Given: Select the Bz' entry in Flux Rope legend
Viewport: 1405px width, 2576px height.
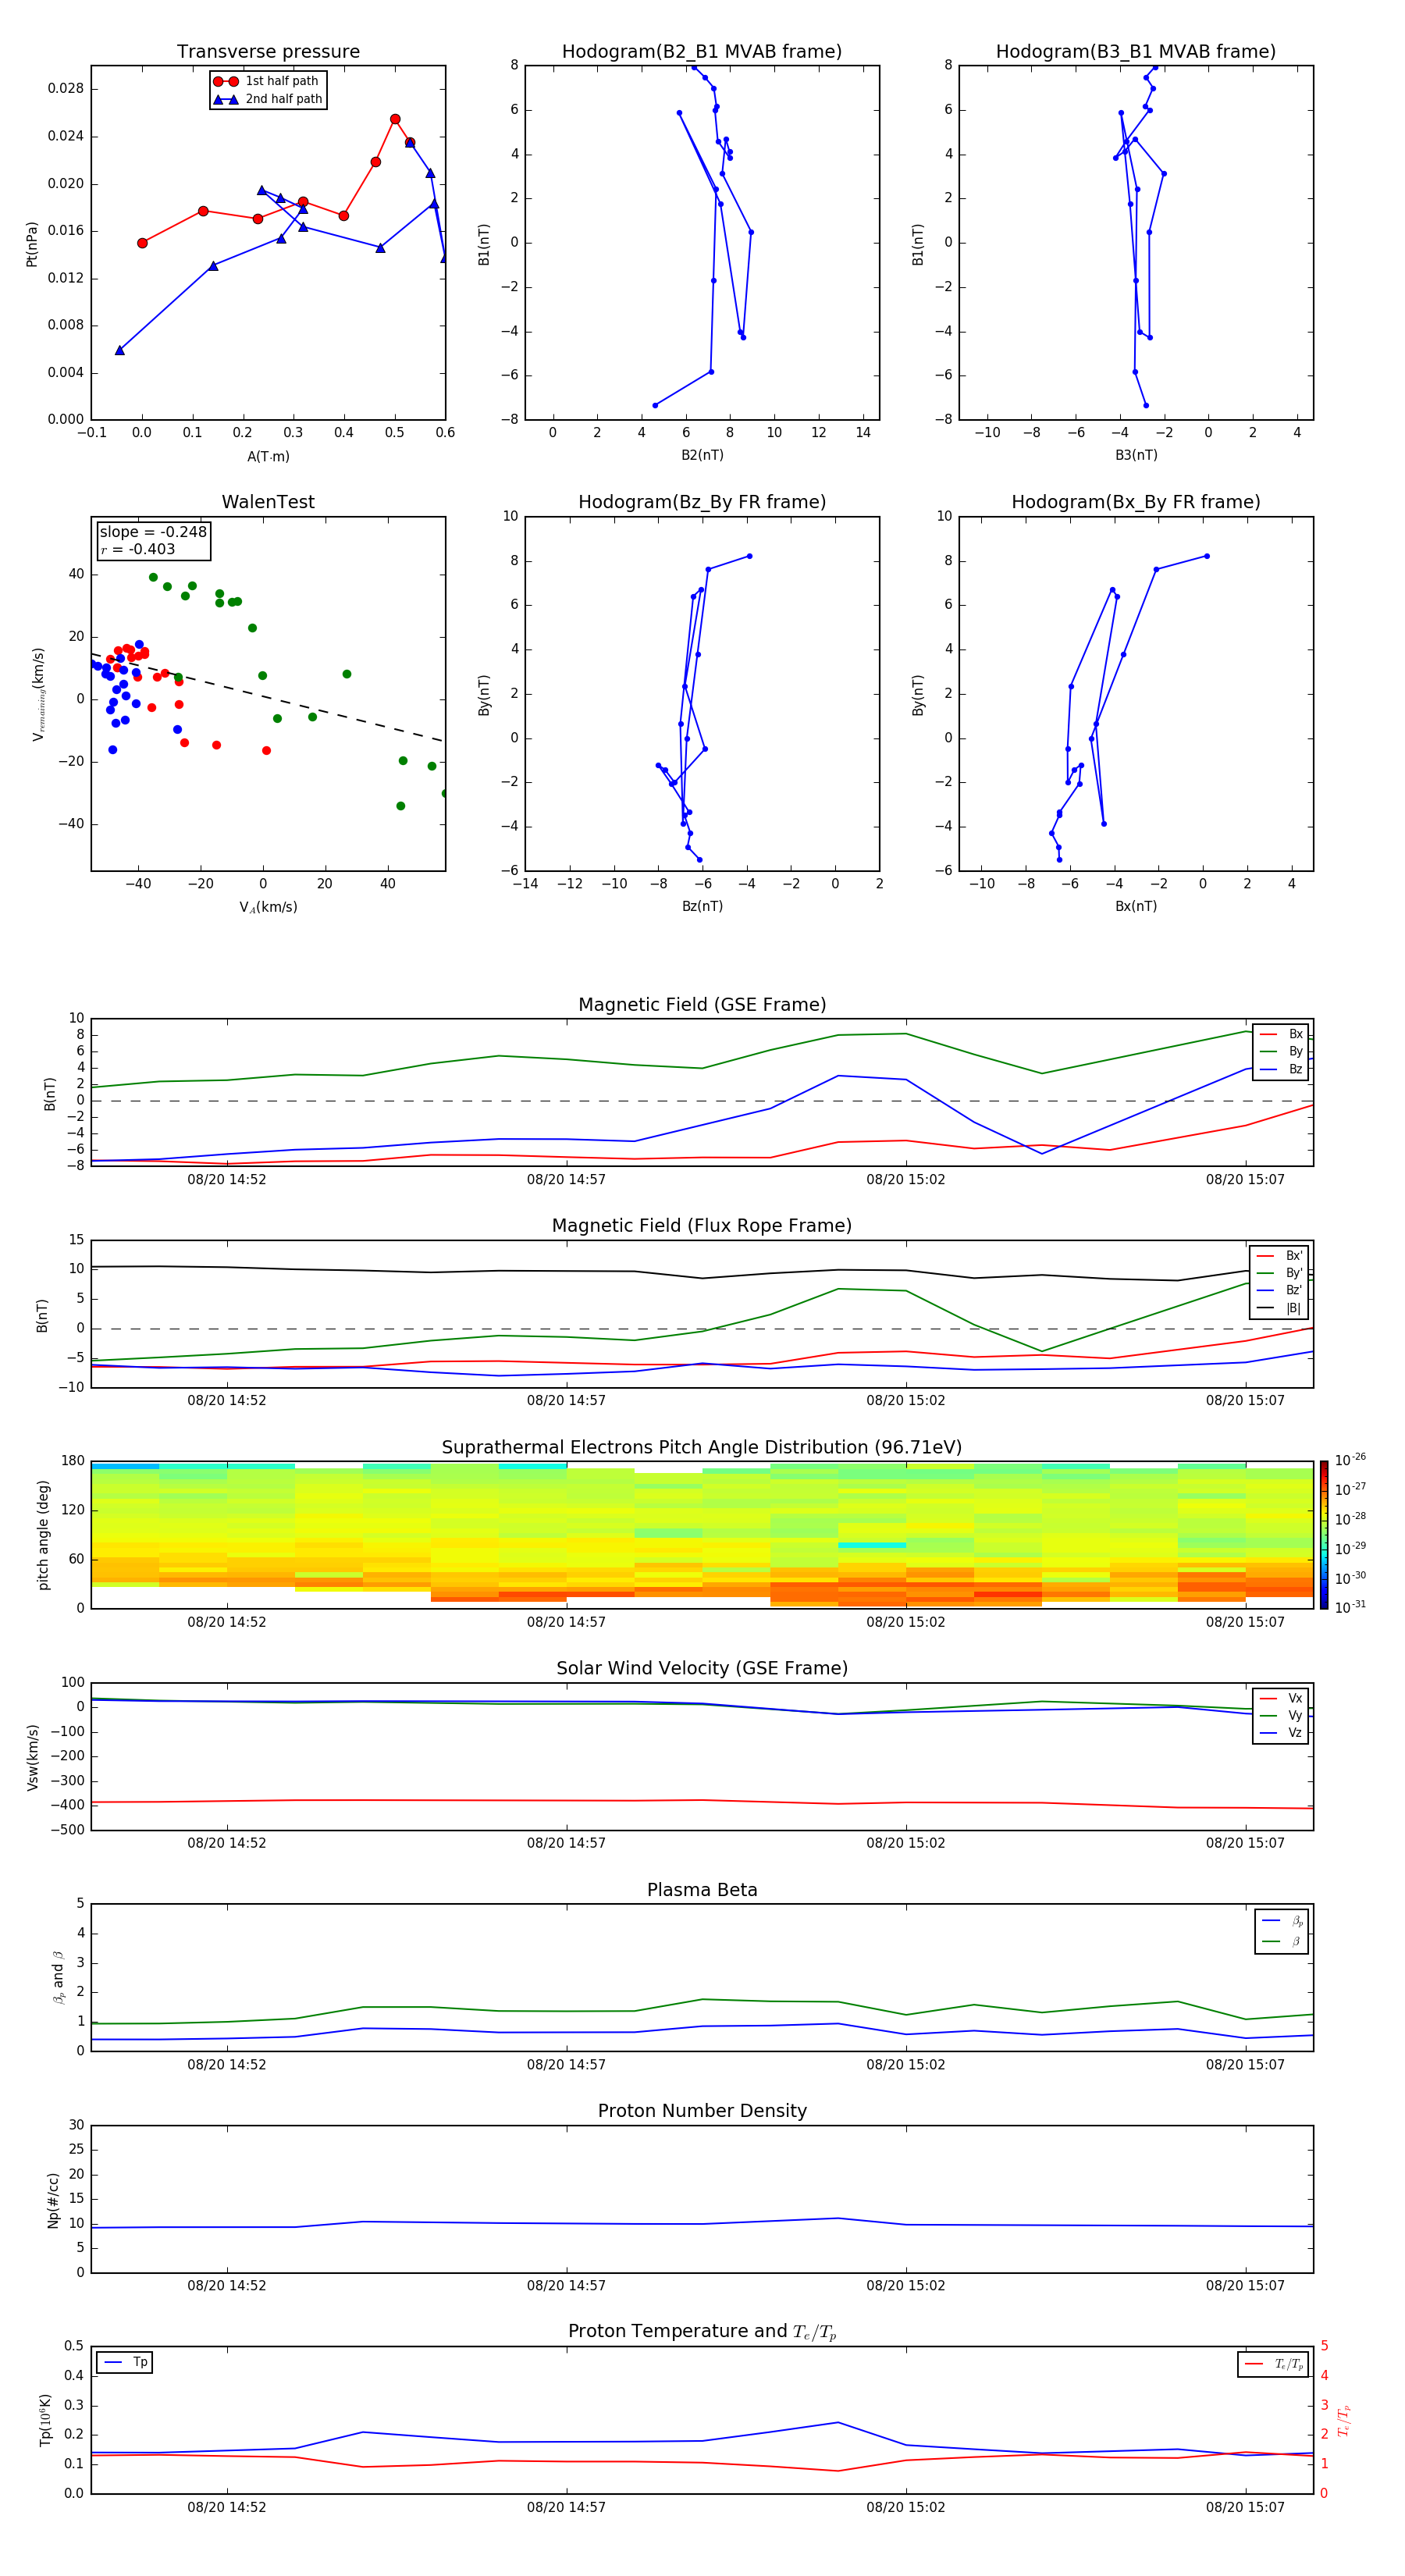Looking at the screenshot, I should (1279, 1290).
